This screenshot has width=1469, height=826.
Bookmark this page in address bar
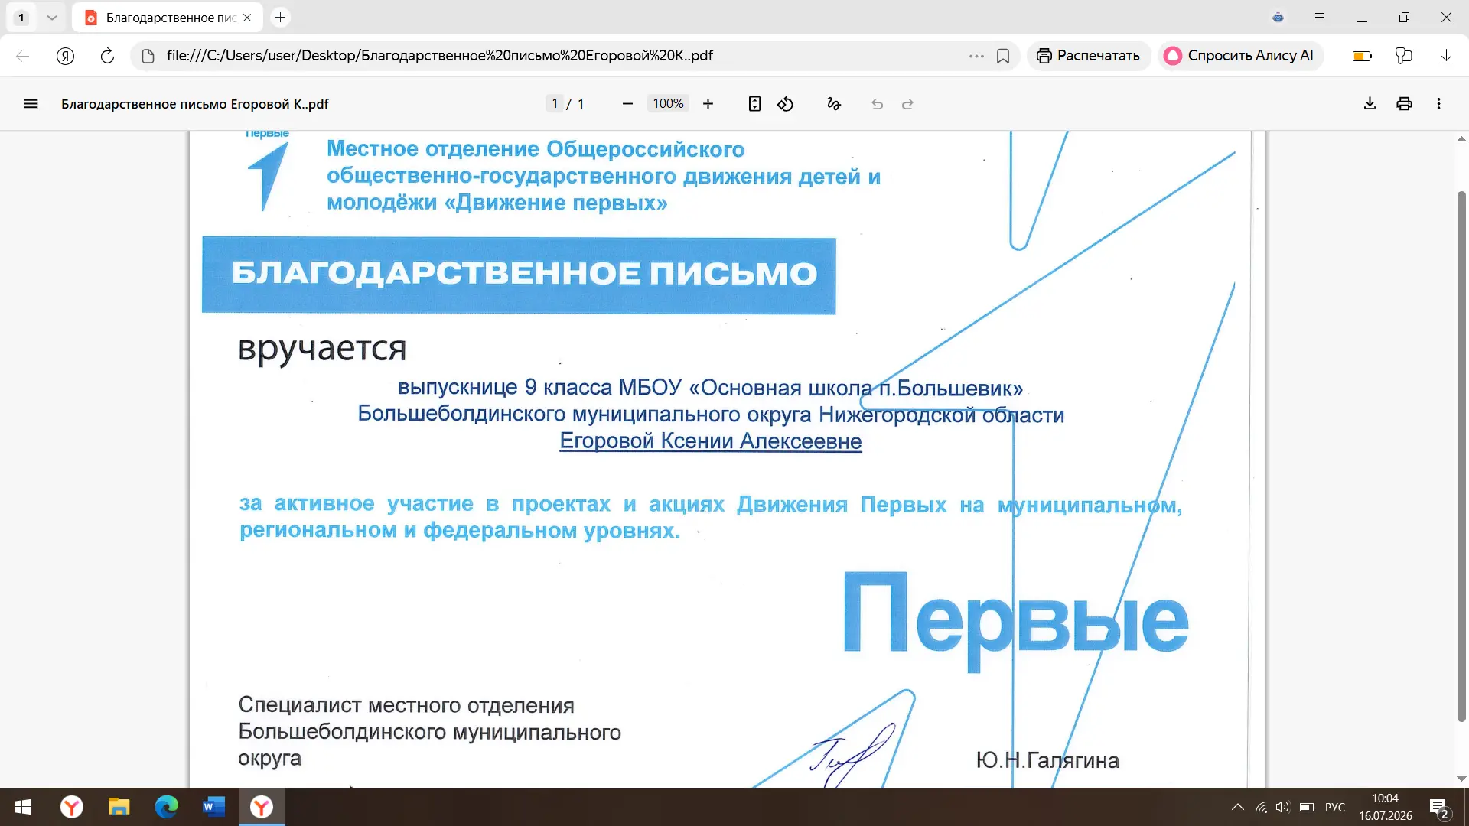pyautogui.click(x=1003, y=56)
